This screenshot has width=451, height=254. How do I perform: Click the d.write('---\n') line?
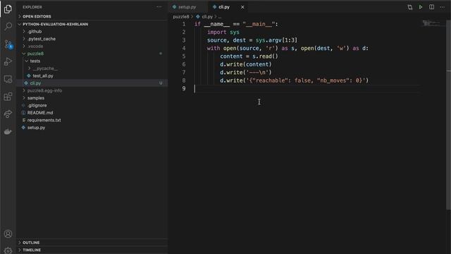point(246,73)
